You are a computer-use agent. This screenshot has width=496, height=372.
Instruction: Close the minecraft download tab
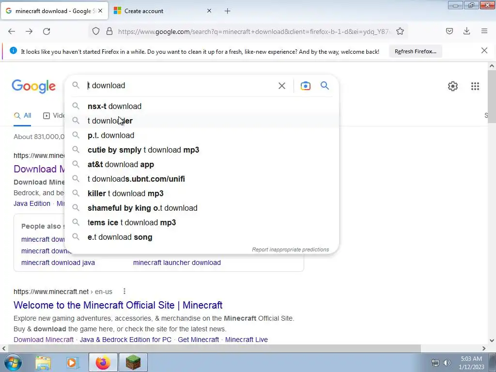(100, 11)
